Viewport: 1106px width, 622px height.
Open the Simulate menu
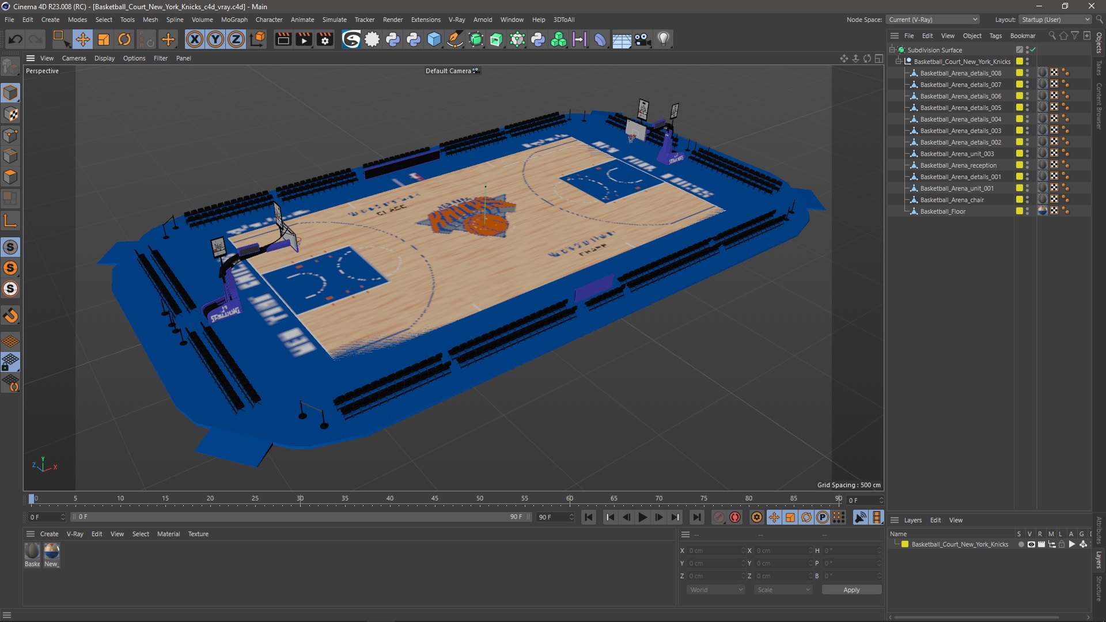[334, 20]
